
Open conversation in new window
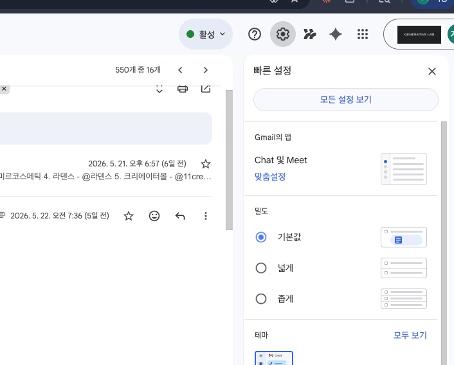point(206,89)
